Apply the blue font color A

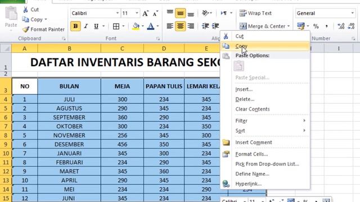[151, 26]
